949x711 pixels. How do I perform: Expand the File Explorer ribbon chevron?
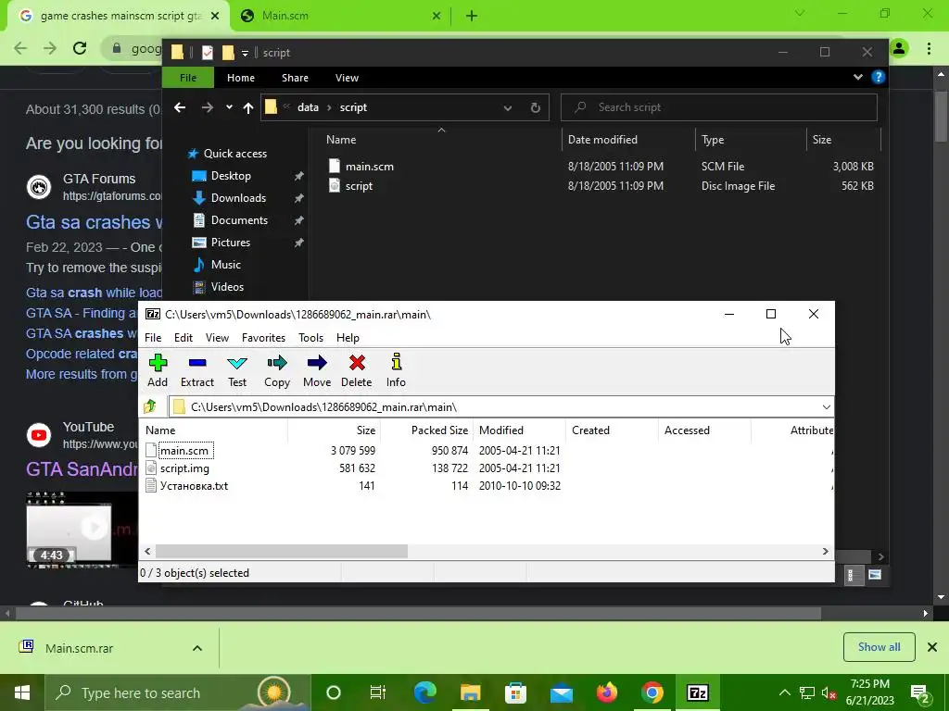(857, 77)
